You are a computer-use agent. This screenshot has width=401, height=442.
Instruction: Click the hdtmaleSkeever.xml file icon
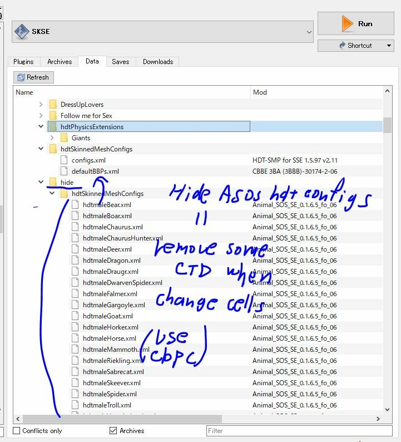(75, 383)
